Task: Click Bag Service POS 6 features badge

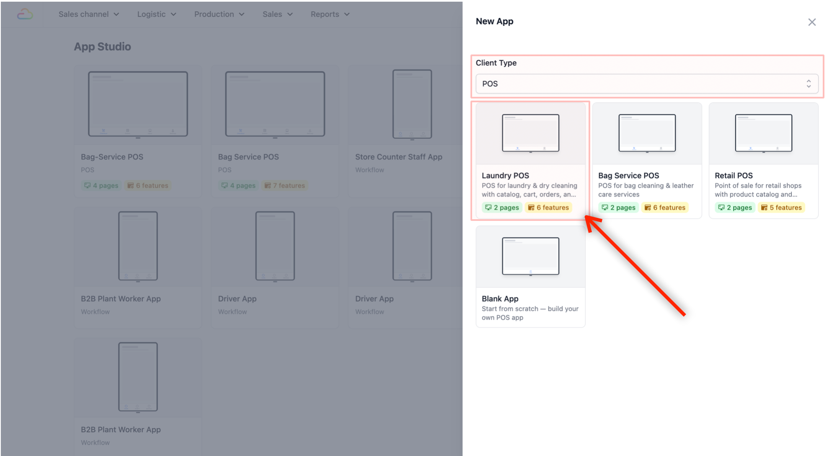Action: 665,207
